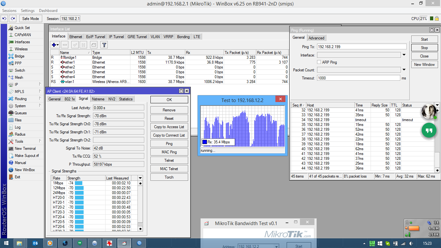Click the Ping To address field
Screen dimensions: 441x248
[362, 46]
